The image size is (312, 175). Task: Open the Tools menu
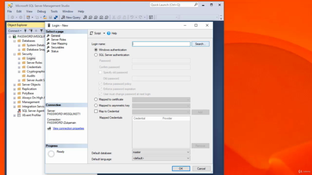(54, 12)
